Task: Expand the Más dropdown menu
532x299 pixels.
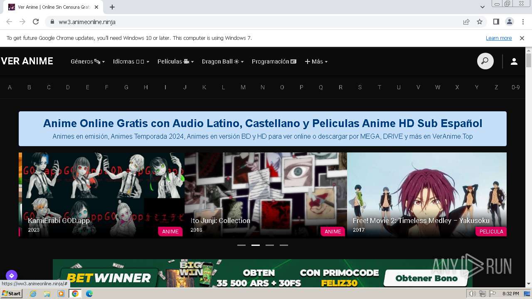Action: (316, 61)
